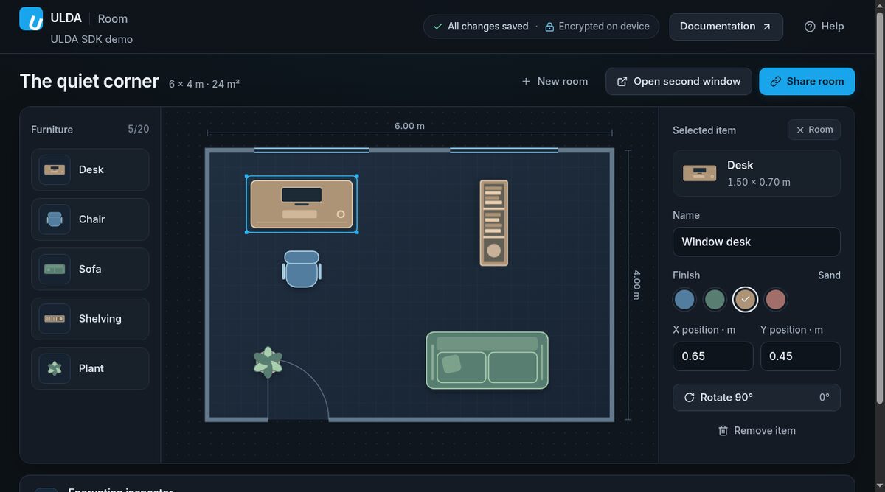Click the X icon on Room button

800,130
